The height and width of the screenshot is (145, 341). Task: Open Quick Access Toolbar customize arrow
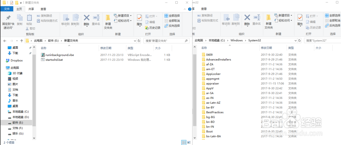coord(21,3)
